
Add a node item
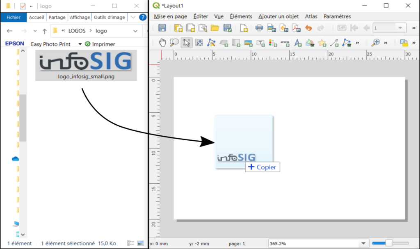click(347, 43)
